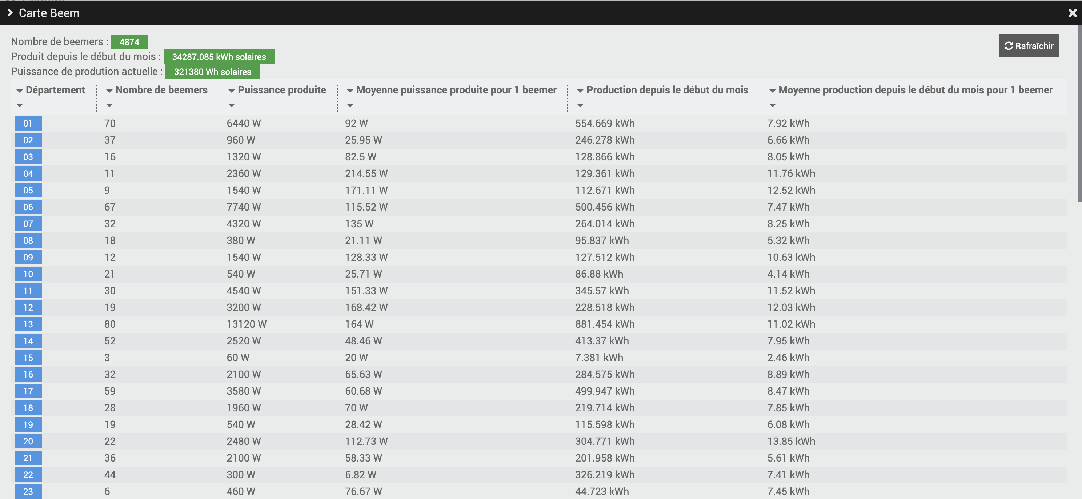Select the 4540 W power cell
The width and height of the screenshot is (1082, 499).
244,291
